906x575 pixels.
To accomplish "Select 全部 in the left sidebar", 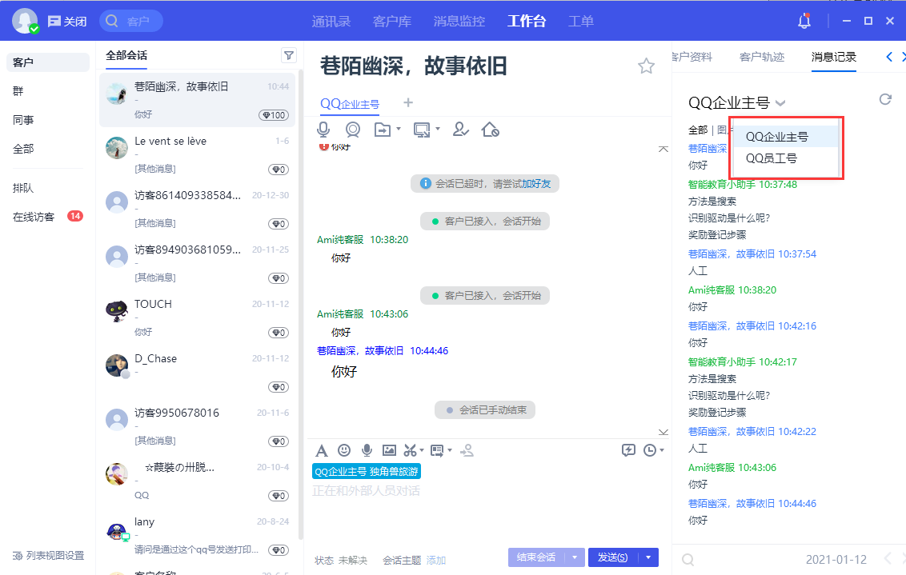I will (23, 149).
